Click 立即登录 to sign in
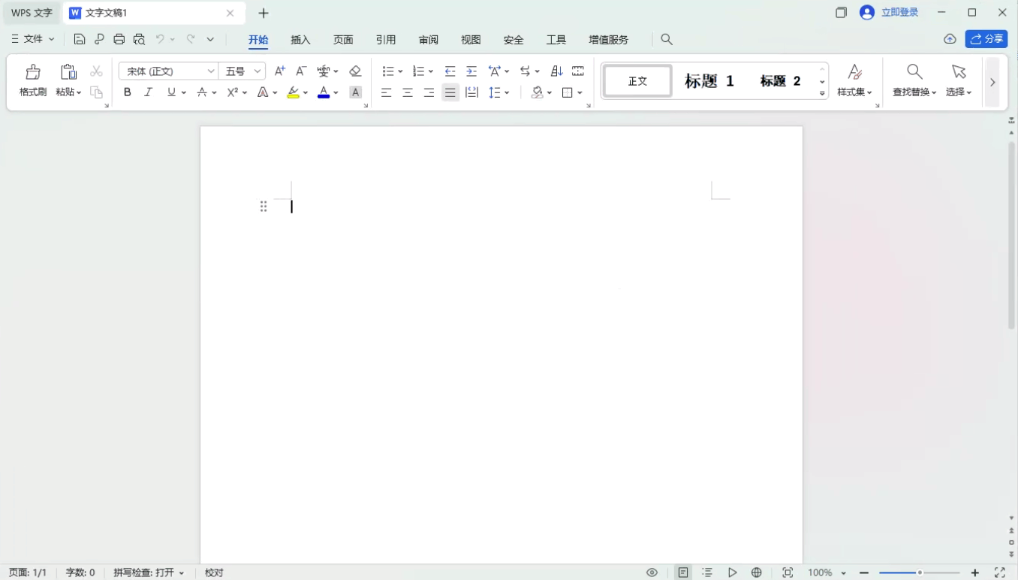This screenshot has height=580, width=1018. 899,13
